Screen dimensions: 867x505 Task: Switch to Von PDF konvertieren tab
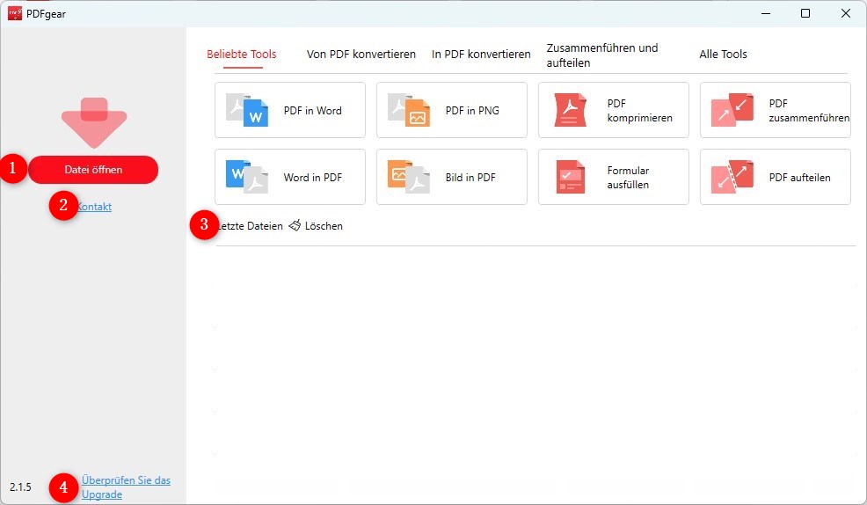tap(361, 55)
